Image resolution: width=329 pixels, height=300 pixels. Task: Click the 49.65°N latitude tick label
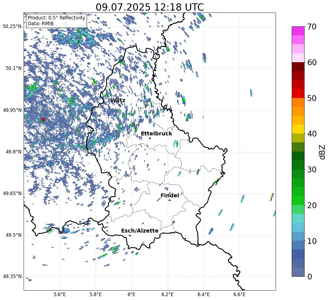[x=12, y=193]
